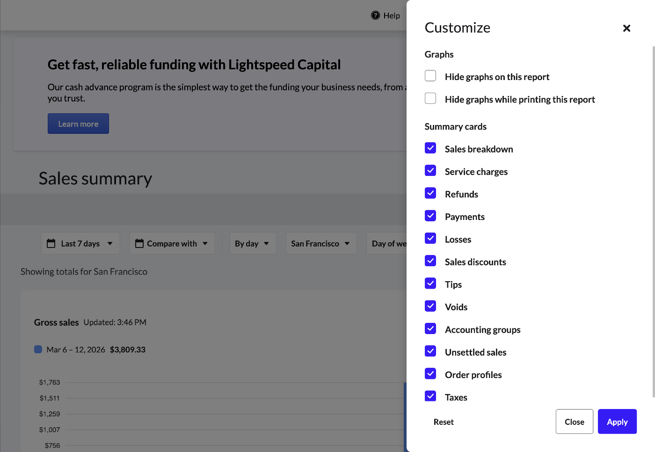Open the San Francisco location dropdown
Screen dimensions: 655x452
click(x=321, y=243)
